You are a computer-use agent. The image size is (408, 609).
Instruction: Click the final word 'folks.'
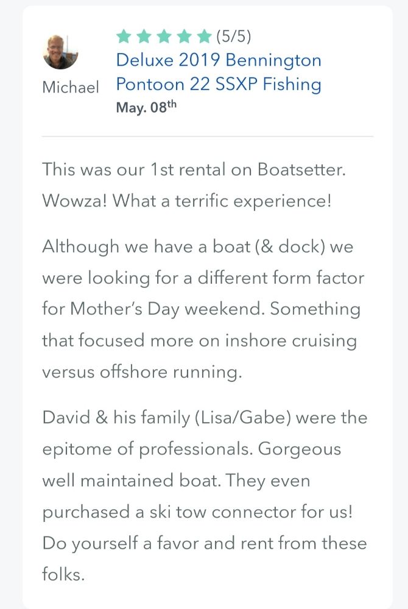tap(63, 574)
